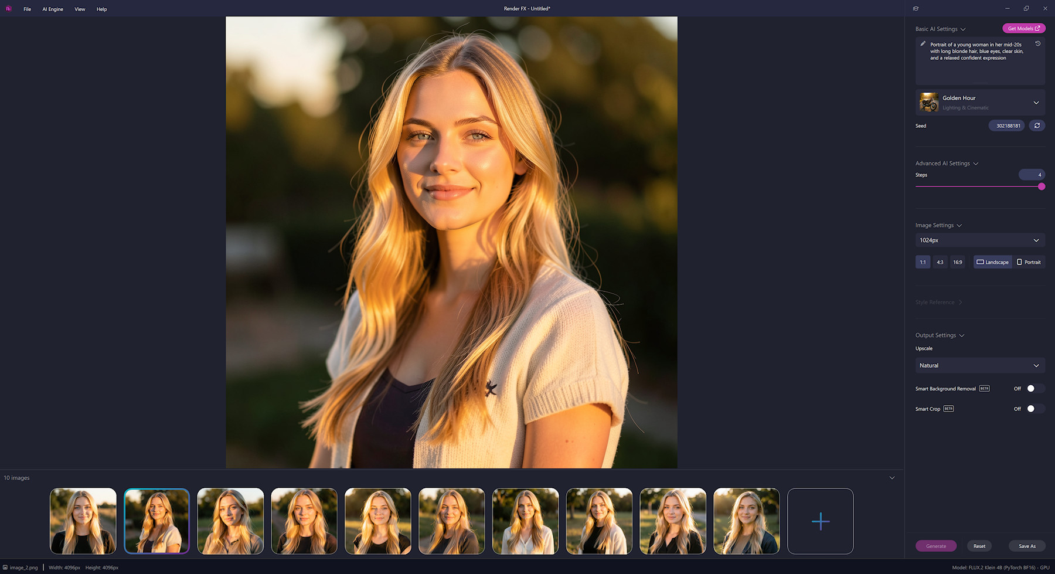
Task: Select the eighth gallery thumbnail
Action: pos(599,521)
